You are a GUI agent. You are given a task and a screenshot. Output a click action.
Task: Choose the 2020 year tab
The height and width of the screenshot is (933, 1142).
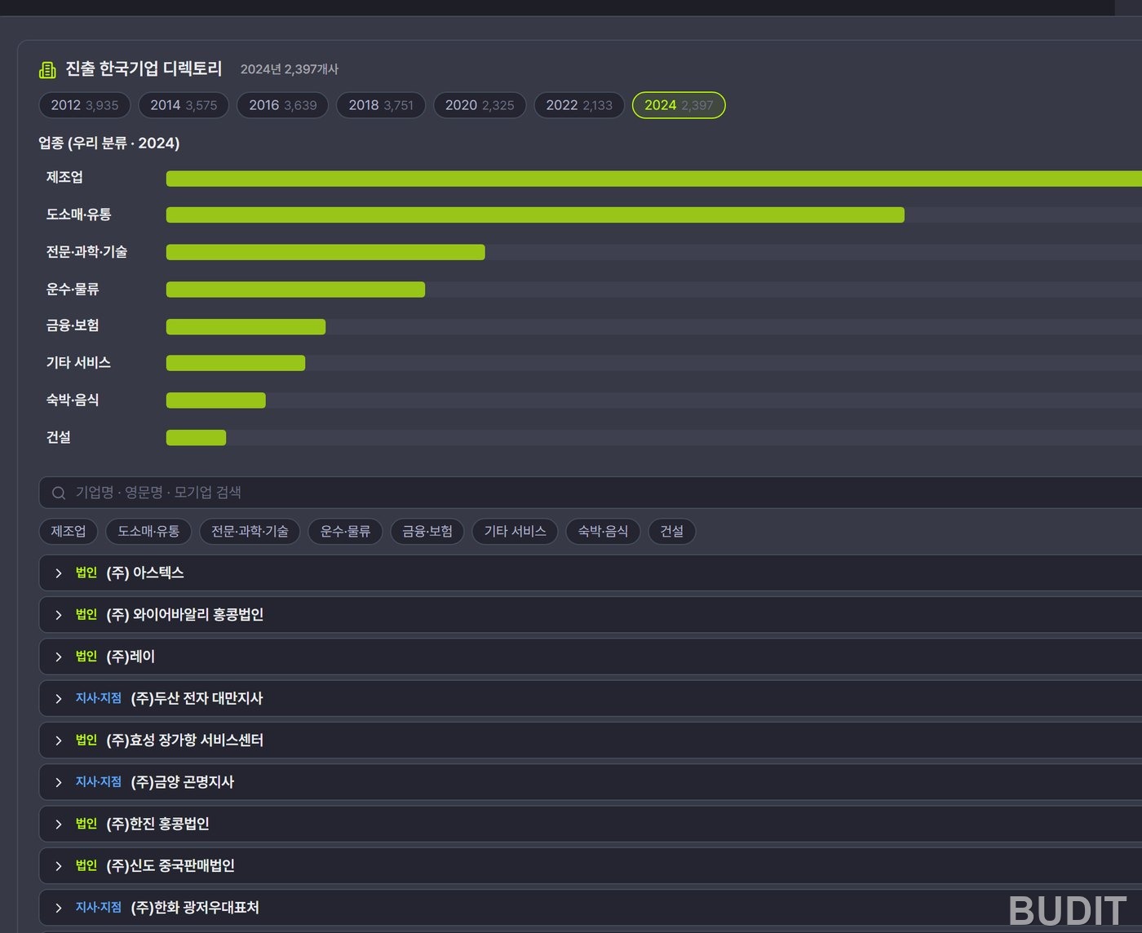(x=480, y=105)
